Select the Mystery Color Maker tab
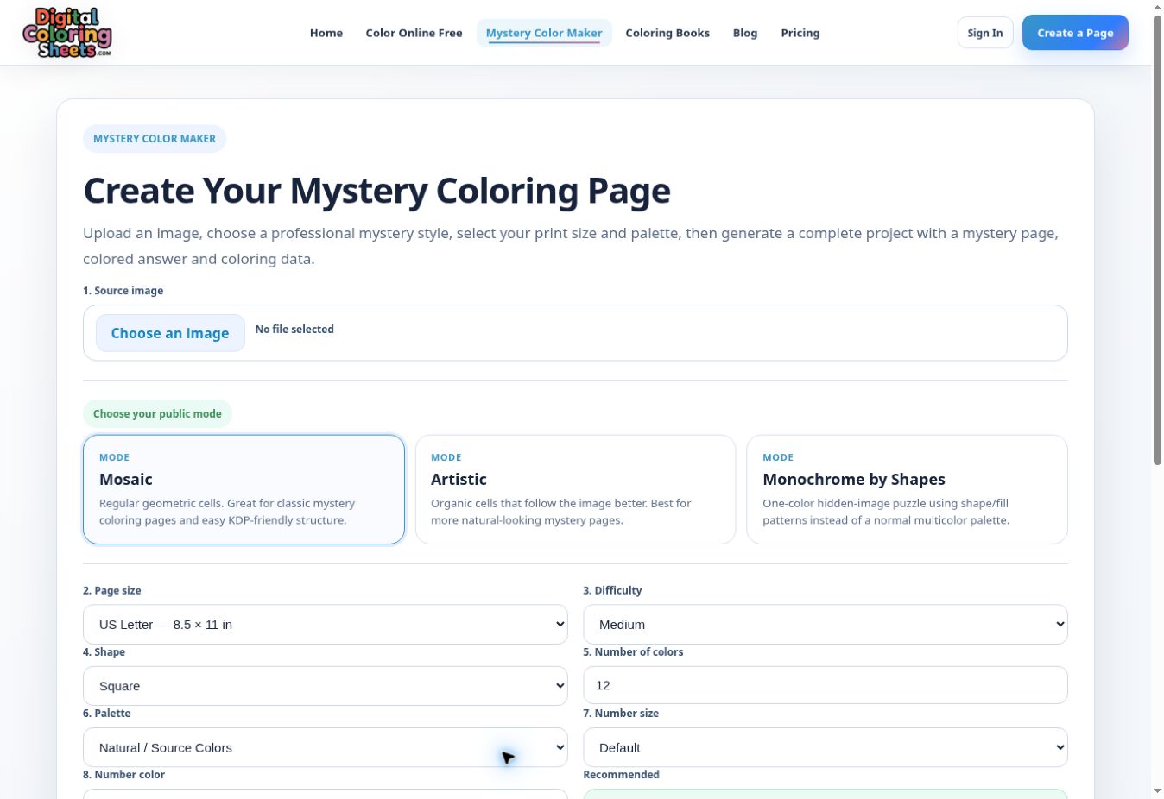 pyautogui.click(x=544, y=33)
